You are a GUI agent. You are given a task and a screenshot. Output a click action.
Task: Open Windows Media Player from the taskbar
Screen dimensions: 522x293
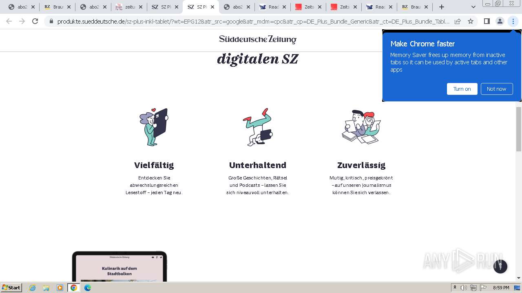tap(60, 288)
